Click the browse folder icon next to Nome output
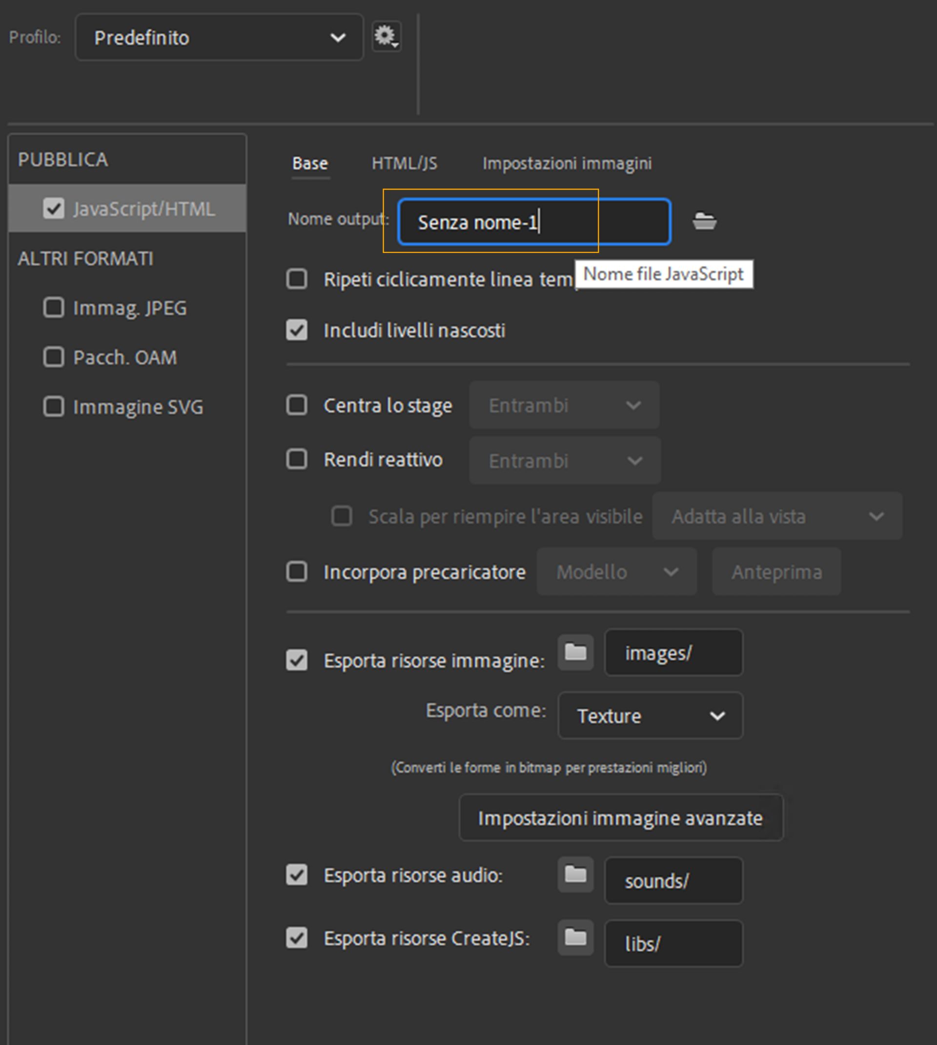 click(704, 222)
